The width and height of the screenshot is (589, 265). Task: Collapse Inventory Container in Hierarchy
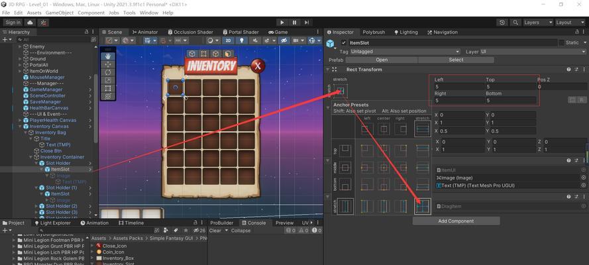click(x=30, y=157)
